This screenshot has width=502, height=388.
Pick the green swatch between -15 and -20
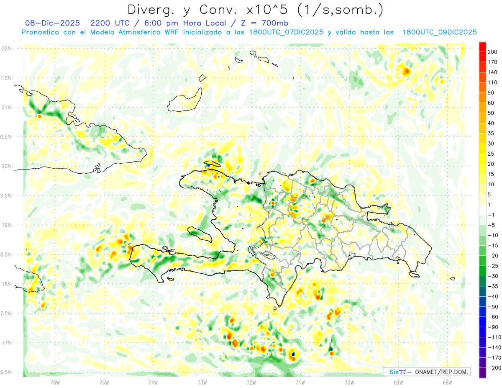click(x=482, y=251)
